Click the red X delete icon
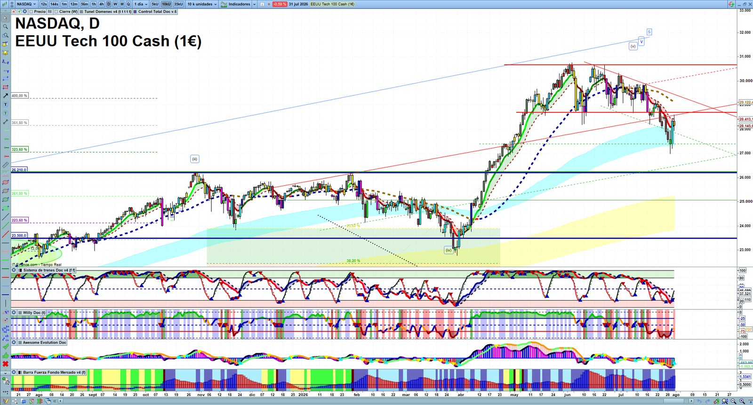 click(6, 364)
